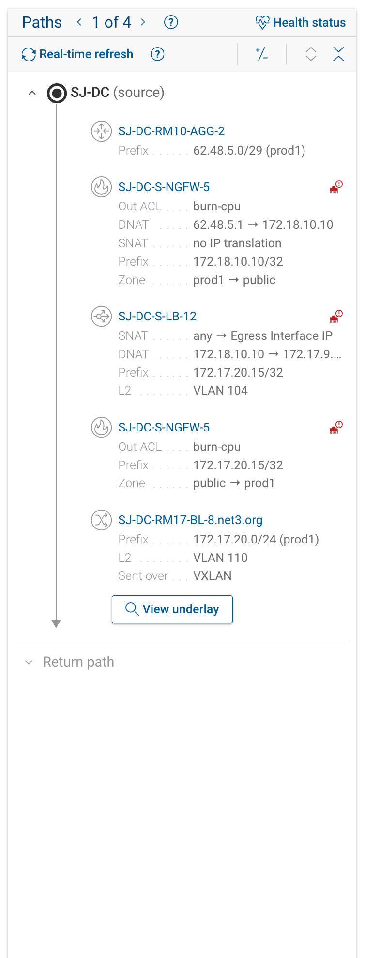Go to the previous path
The width and height of the screenshot is (365, 958).
click(79, 22)
